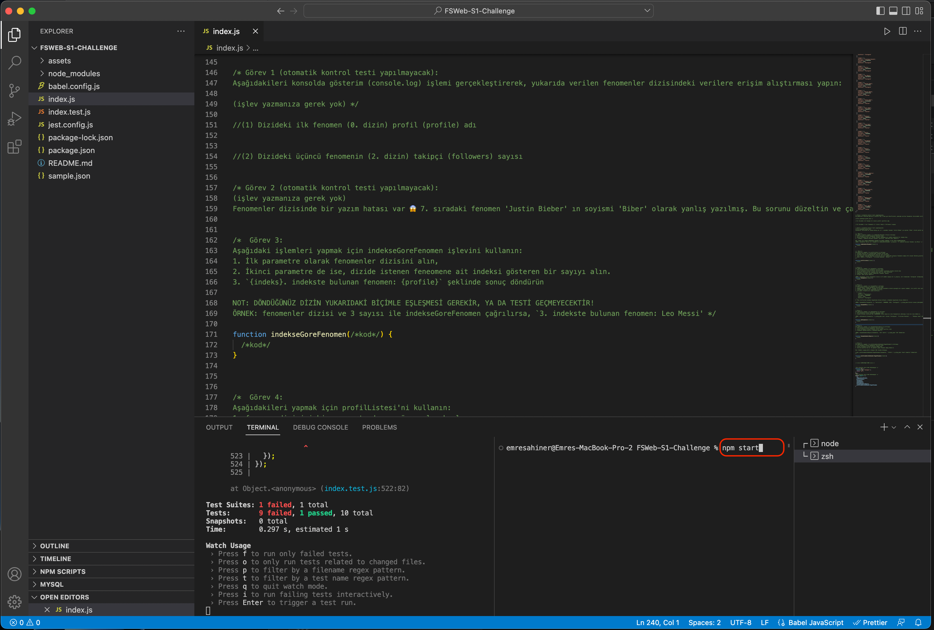Open the Accounts icon in activity bar
Image resolution: width=934 pixels, height=630 pixels.
[x=15, y=574]
